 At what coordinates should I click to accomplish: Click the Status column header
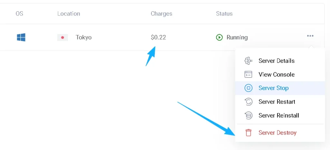pyautogui.click(x=224, y=14)
